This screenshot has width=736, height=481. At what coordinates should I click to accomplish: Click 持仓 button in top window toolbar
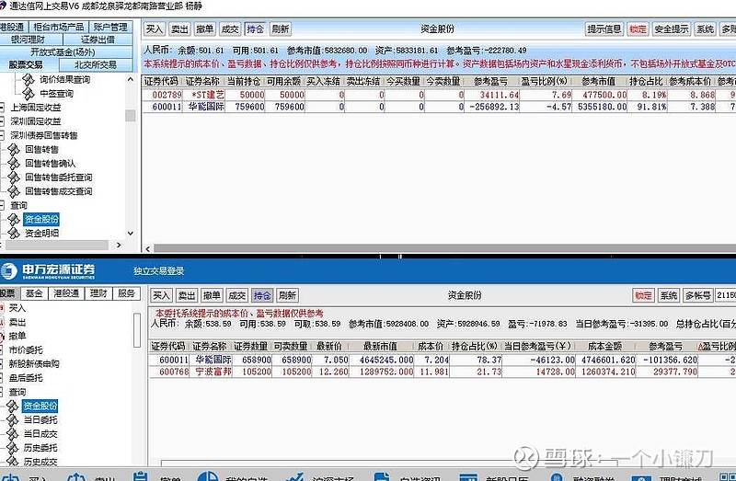coord(256,29)
